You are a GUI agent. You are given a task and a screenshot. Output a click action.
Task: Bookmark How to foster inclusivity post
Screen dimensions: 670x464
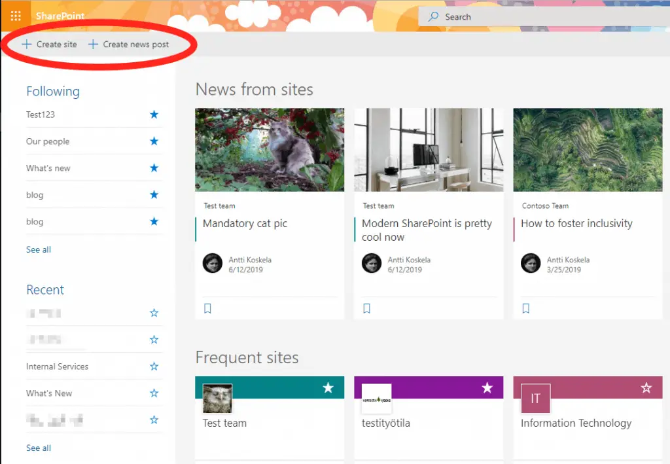(526, 308)
